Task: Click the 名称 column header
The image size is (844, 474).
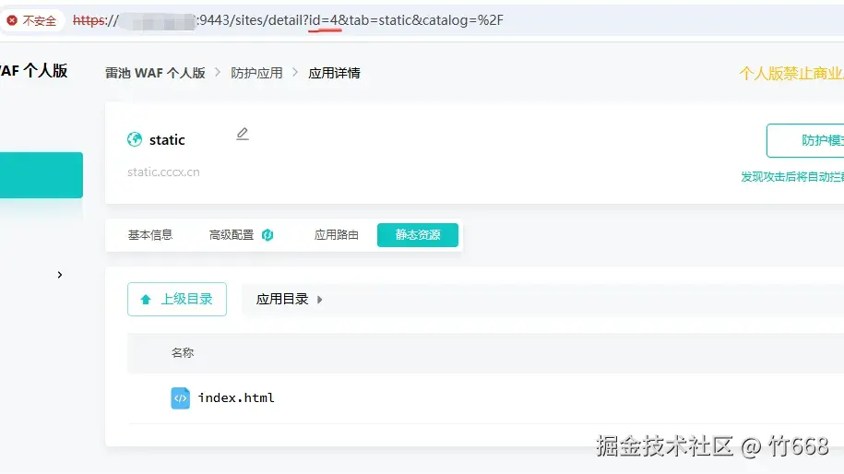Action: (x=183, y=353)
